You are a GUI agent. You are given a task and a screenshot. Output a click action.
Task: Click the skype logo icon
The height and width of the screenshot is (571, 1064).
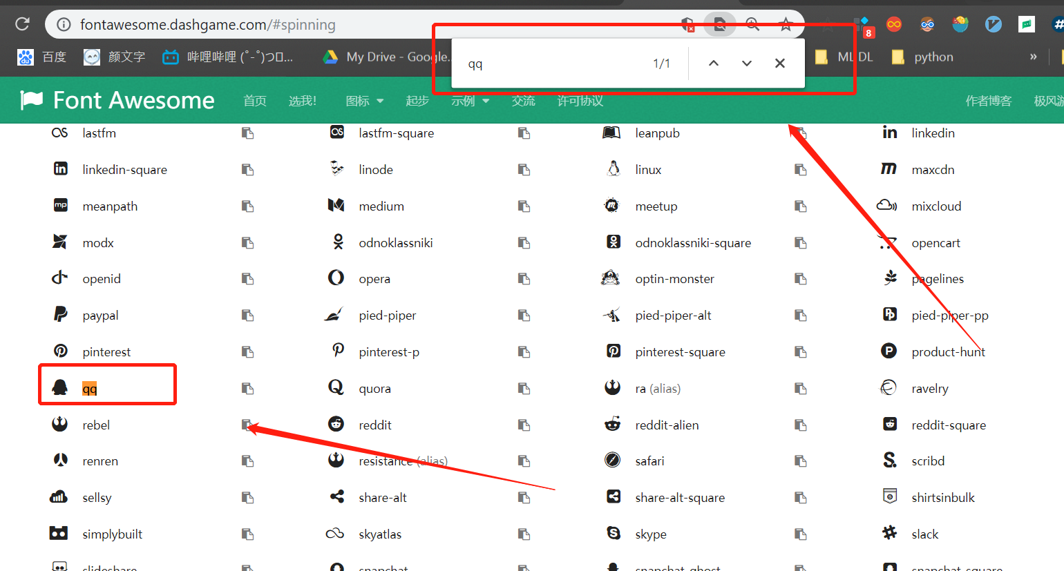click(614, 532)
